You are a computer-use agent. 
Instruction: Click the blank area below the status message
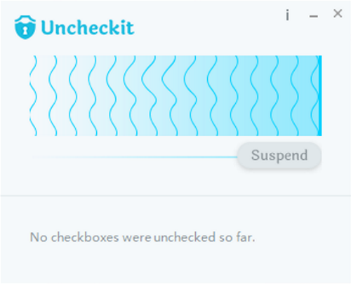pos(175,264)
